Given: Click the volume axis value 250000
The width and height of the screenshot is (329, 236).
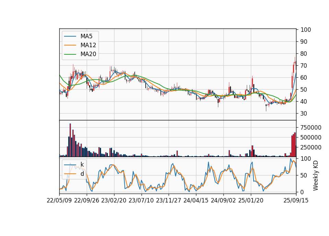Looking at the screenshot, I should click(311, 147).
